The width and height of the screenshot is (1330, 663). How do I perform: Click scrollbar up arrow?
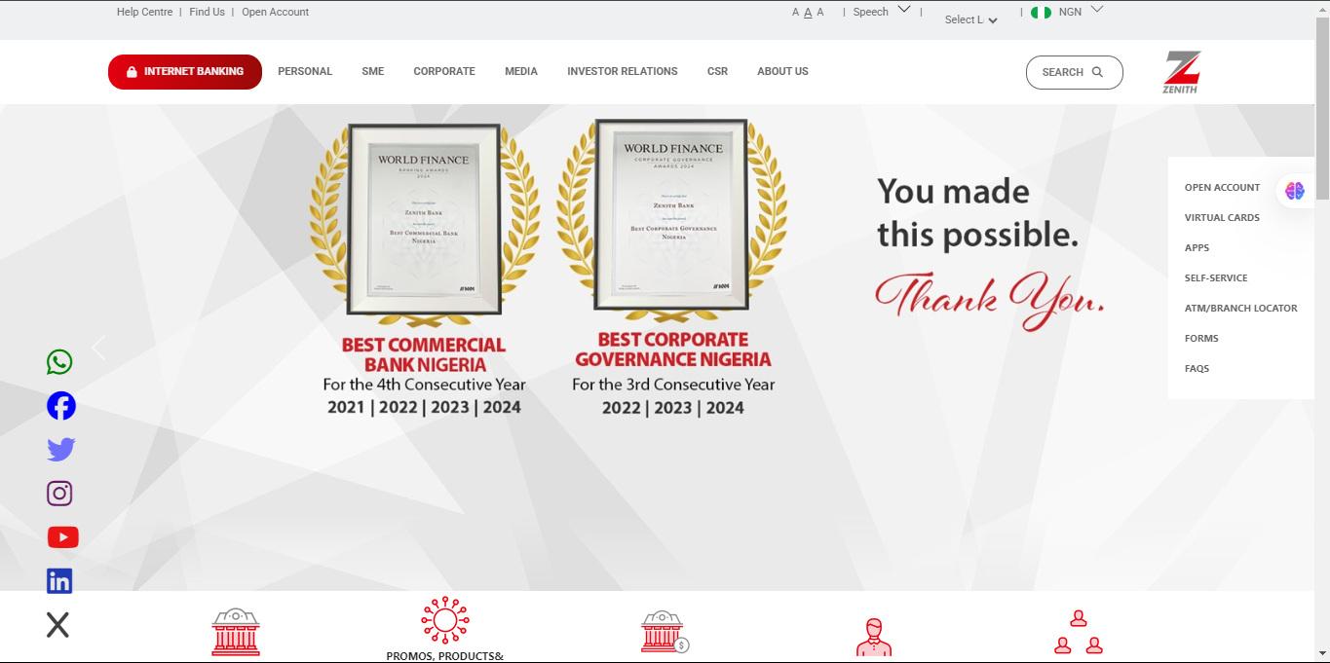(1322, 8)
